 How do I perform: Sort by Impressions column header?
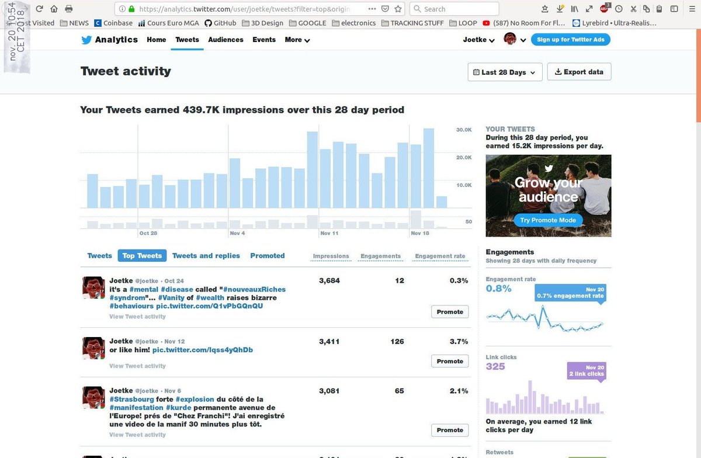[x=331, y=256]
